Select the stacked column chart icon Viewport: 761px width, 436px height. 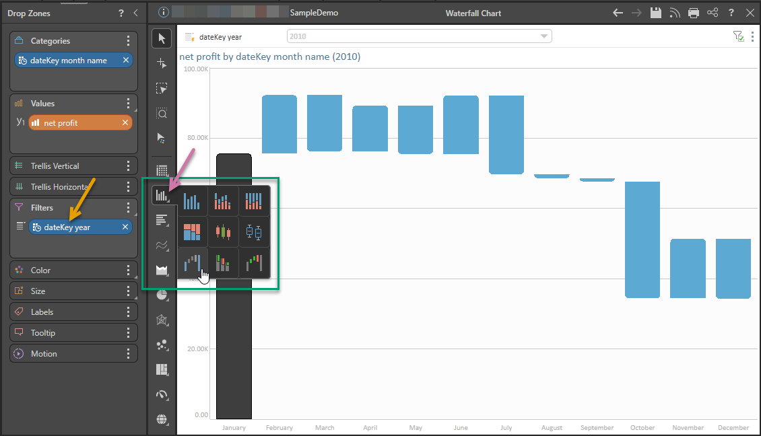pos(223,201)
